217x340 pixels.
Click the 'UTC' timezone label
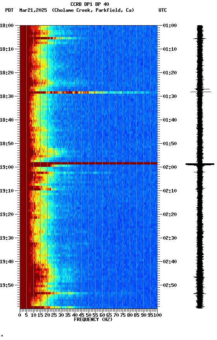tap(163, 10)
